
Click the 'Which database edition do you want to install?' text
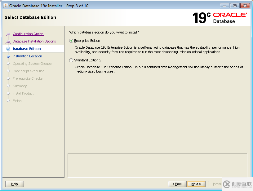[104, 32]
